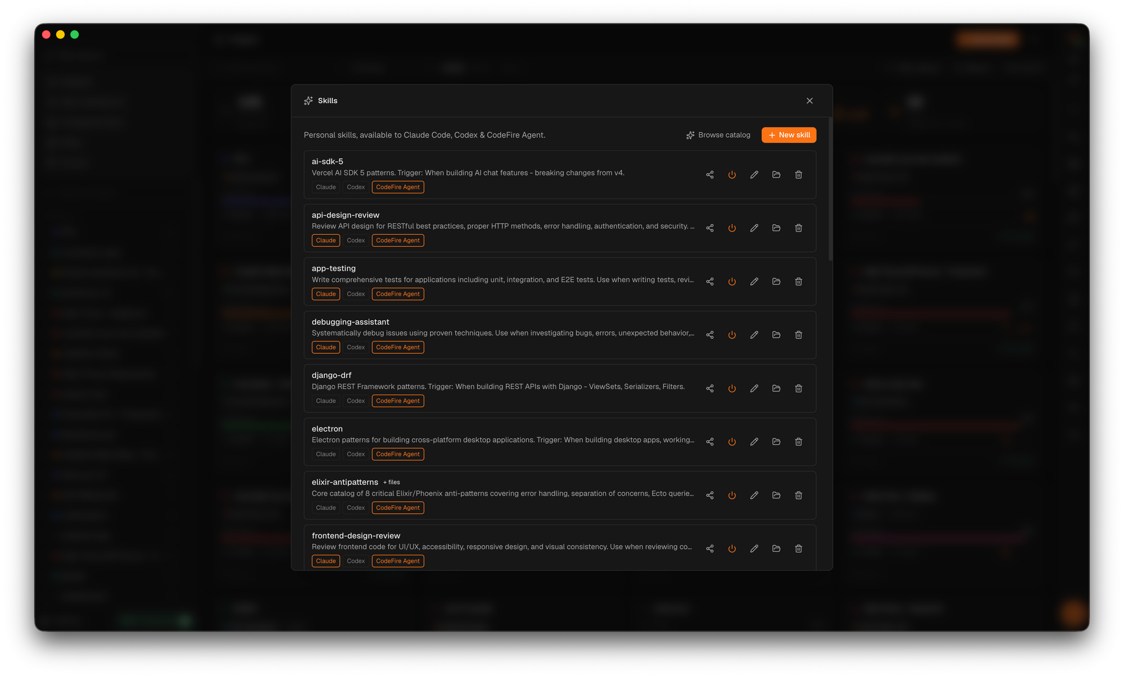
Task: Click the elixir-antipatterns skill title
Action: [x=345, y=482]
